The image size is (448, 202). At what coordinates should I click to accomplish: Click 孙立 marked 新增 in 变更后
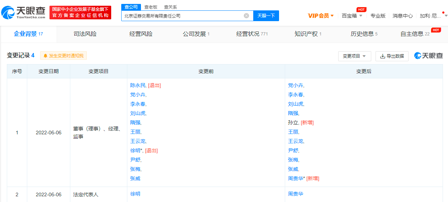[293, 122]
